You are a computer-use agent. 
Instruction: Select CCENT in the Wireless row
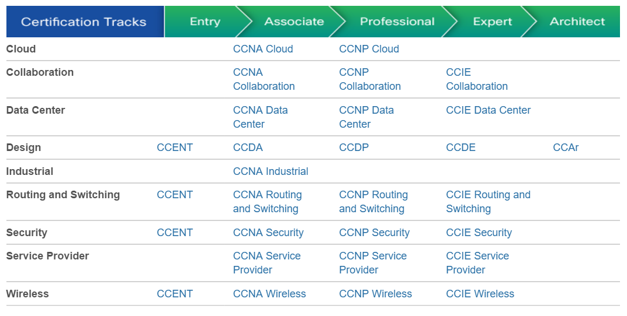[x=175, y=294]
